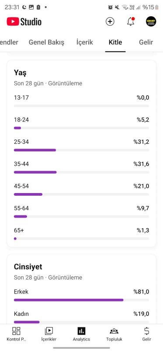Open the channel profile avatar
The image size is (163, 351).
pos(151,21)
